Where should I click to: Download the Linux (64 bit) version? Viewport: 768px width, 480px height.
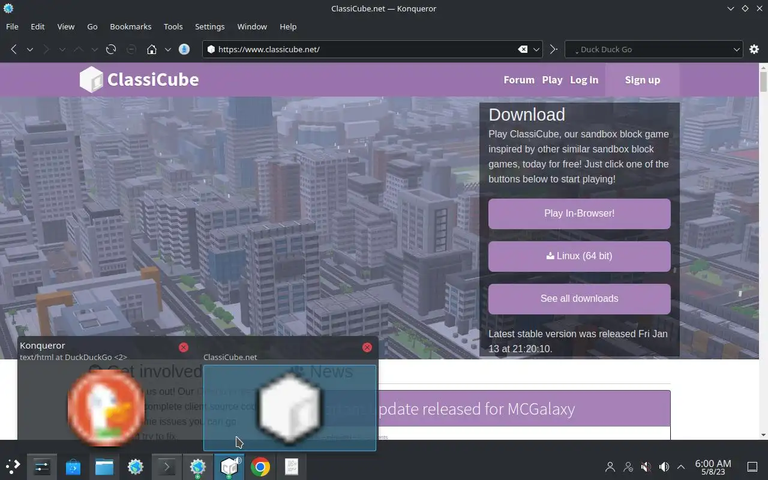[x=579, y=256]
